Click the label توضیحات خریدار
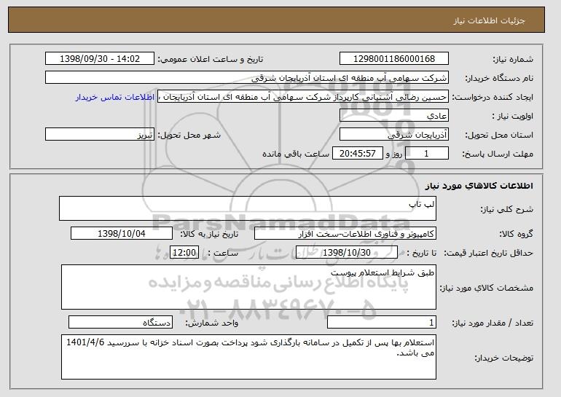 tap(503, 358)
